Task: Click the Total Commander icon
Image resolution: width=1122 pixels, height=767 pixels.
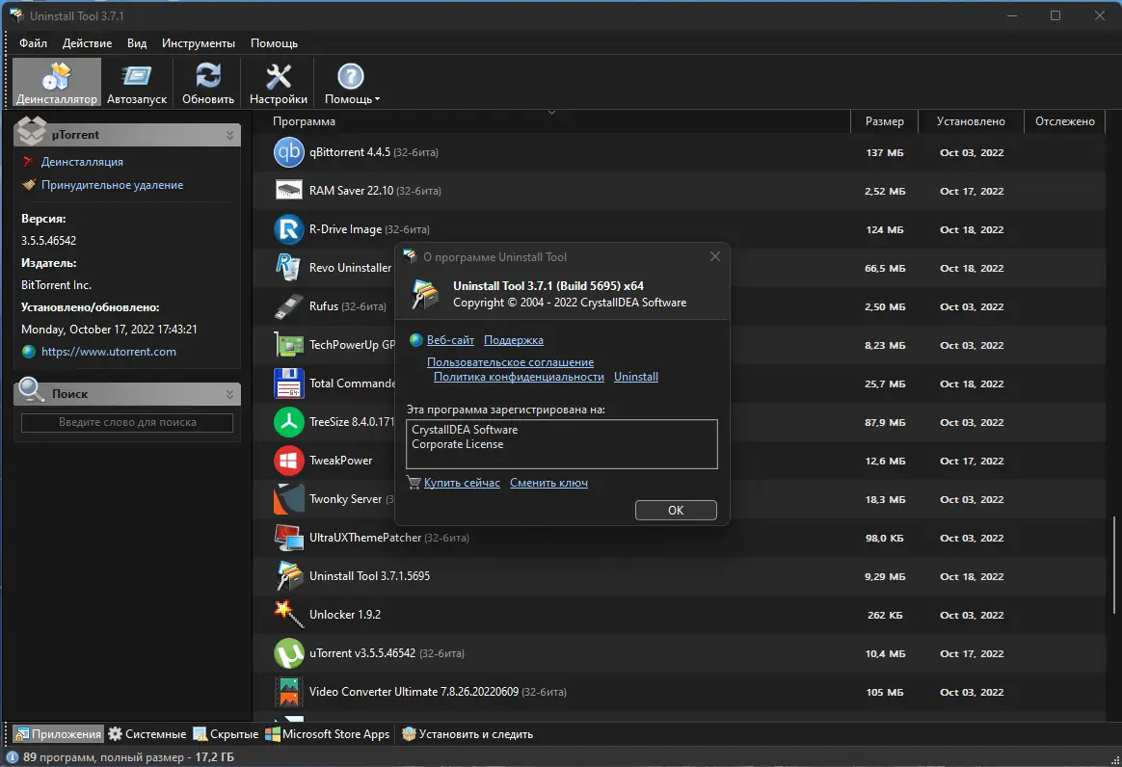Action: 288,383
